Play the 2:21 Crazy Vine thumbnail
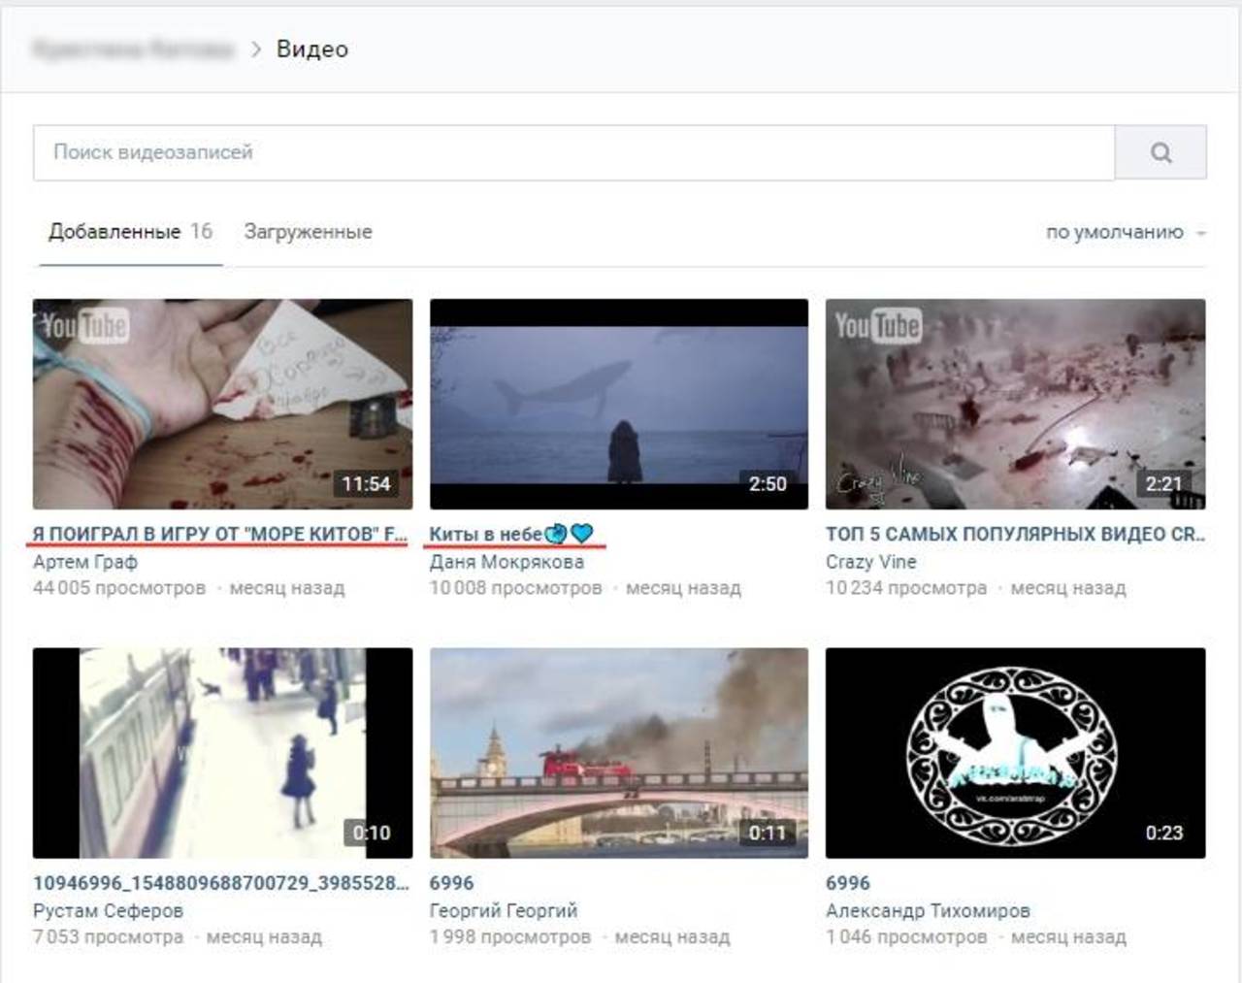Screen dimensions: 1242x983 [1016, 404]
